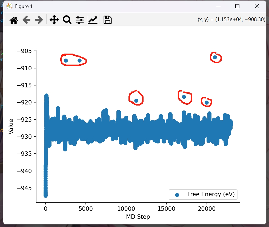The height and width of the screenshot is (227, 269).
Task: Maximize the Figure 1 window
Action: coord(237,6)
